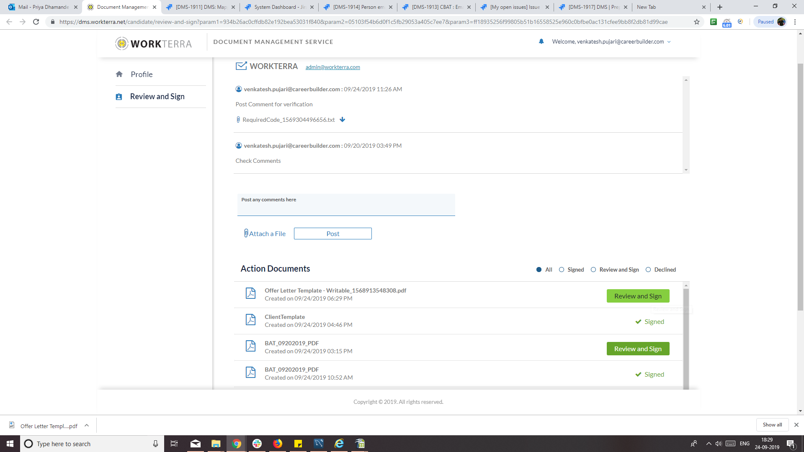Select the All filter radio button
Image resolution: width=804 pixels, height=452 pixels.
pyautogui.click(x=539, y=270)
